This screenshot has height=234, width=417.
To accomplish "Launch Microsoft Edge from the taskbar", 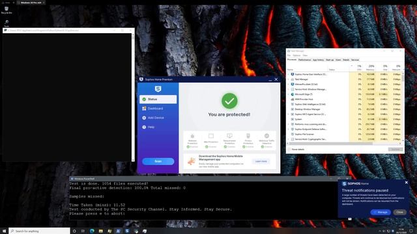I will click(92, 231).
